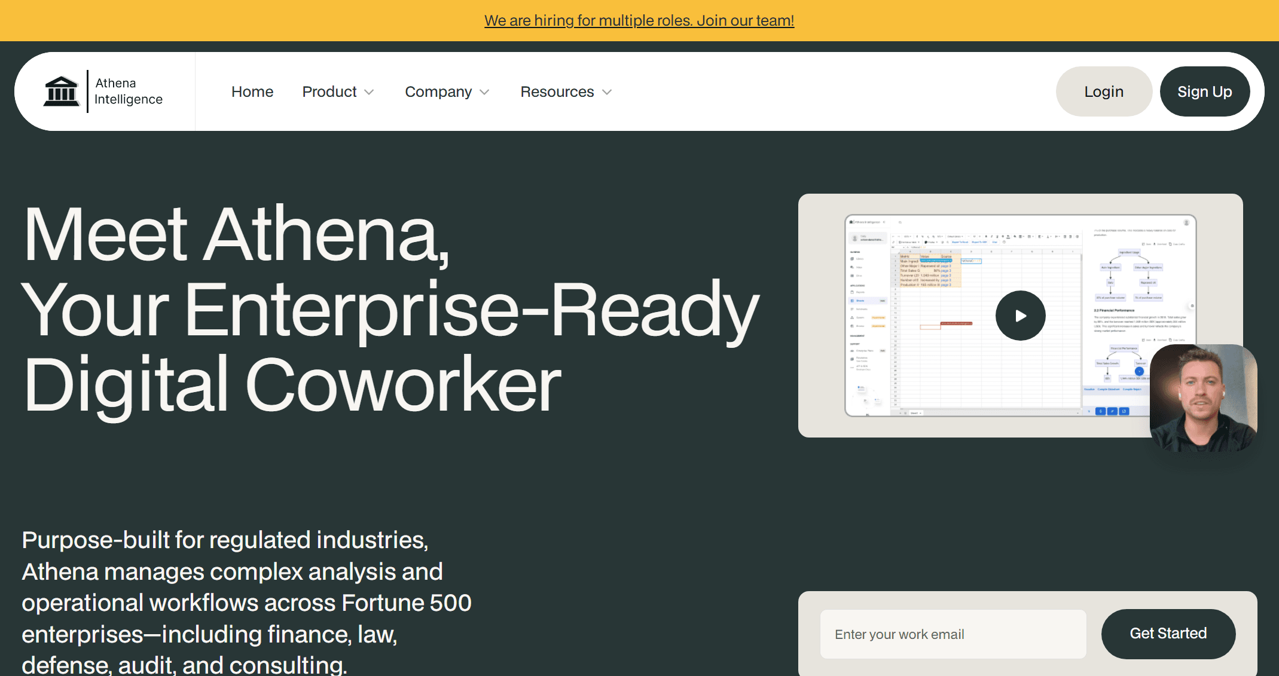Click profile avatar icon inside demo preview
The width and height of the screenshot is (1279, 676).
1186,222
